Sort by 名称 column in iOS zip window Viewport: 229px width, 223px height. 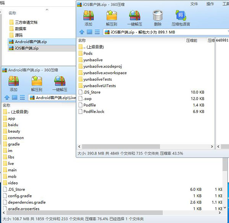(82, 40)
